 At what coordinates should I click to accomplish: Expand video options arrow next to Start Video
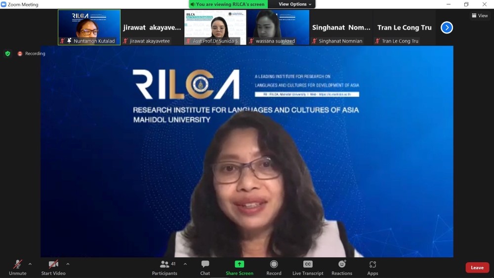pyautogui.click(x=68, y=264)
